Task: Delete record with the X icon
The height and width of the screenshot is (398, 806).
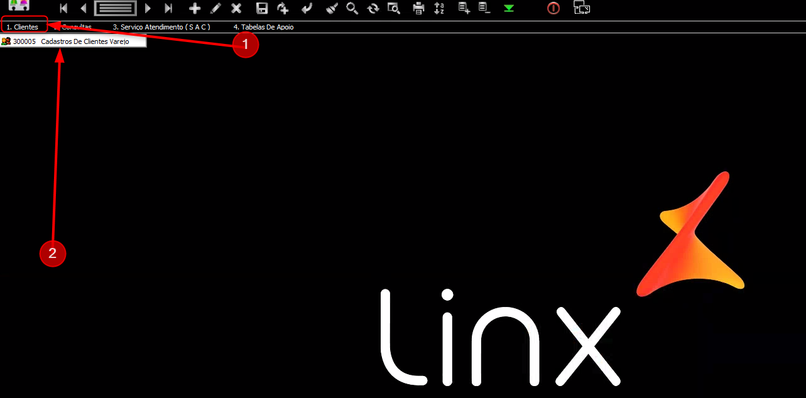Action: [x=236, y=9]
